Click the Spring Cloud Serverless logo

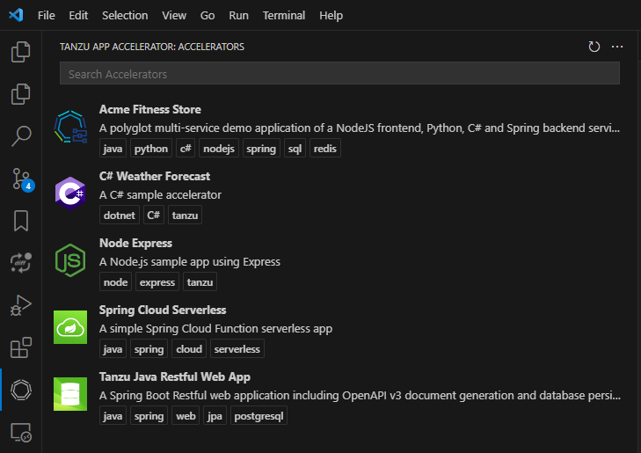70,327
